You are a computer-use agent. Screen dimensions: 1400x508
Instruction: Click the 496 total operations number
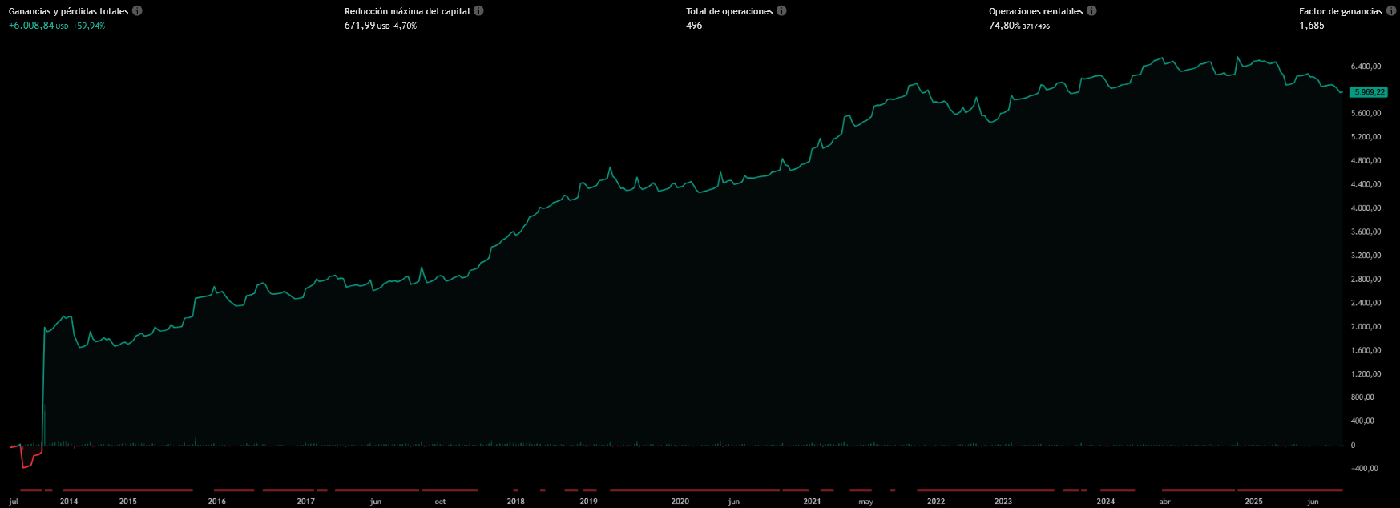pos(694,26)
